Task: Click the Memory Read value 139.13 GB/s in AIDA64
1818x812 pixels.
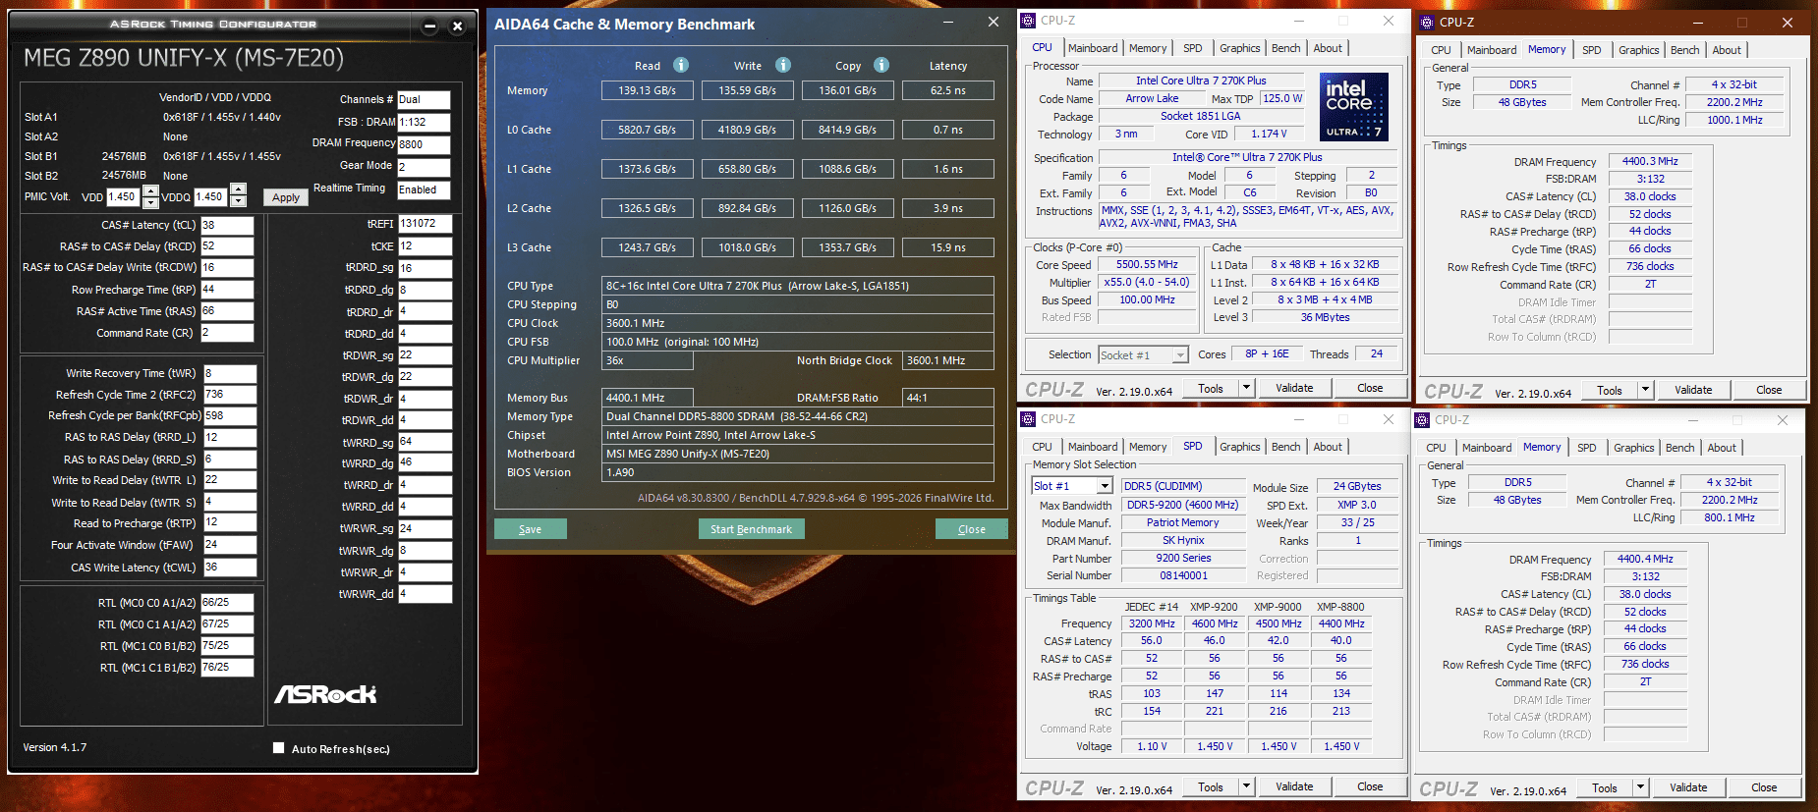Action: point(647,90)
